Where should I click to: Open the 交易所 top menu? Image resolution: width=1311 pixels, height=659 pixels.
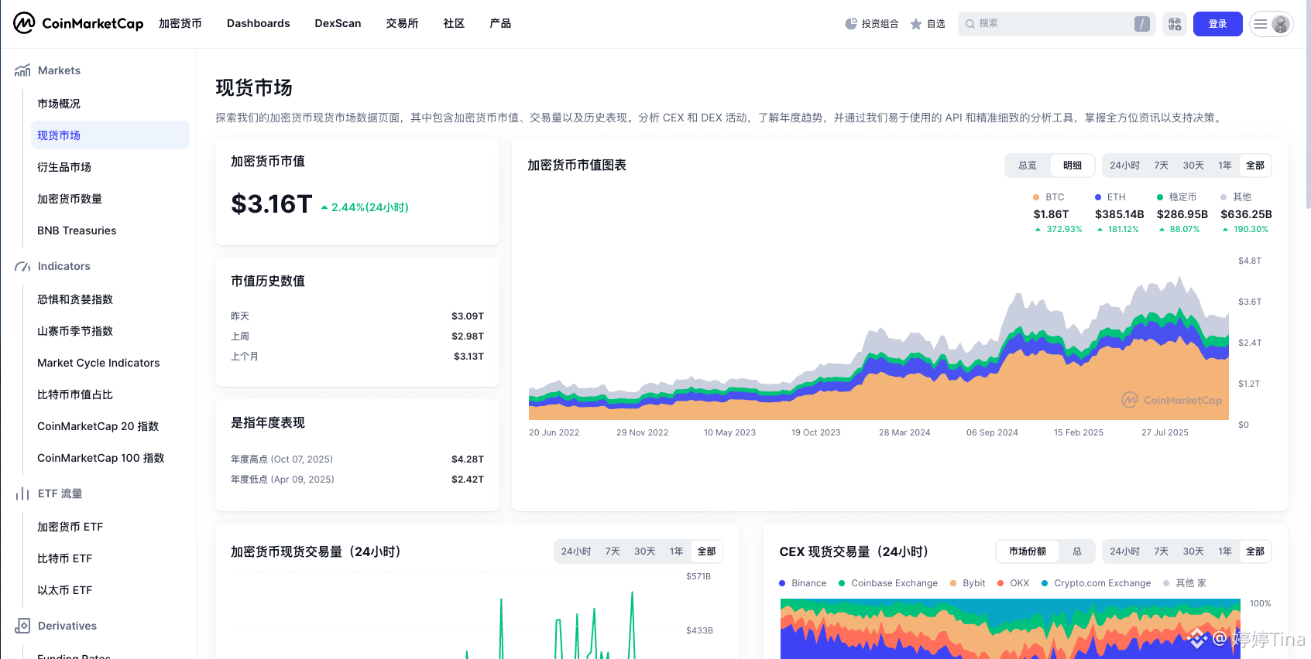coord(402,23)
